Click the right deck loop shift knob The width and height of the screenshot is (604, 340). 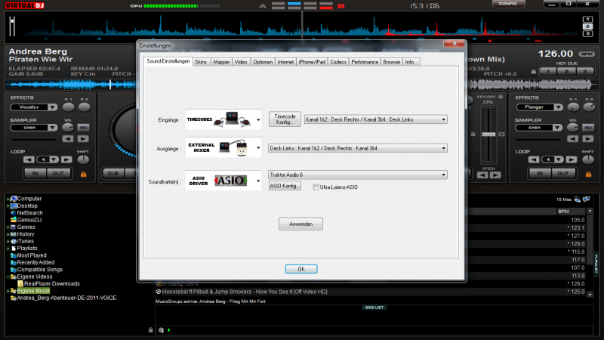pyautogui.click(x=588, y=159)
